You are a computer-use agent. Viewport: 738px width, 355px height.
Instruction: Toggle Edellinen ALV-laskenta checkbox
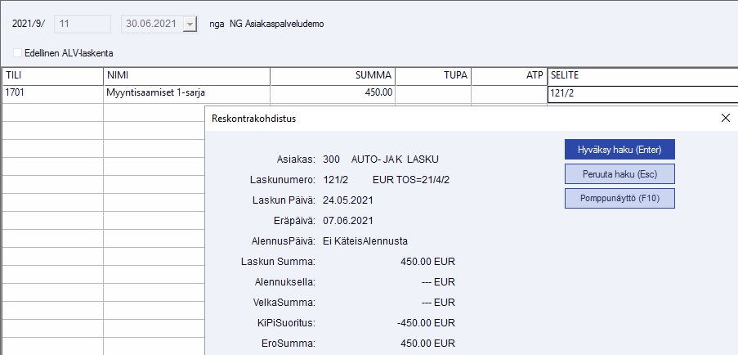click(x=18, y=52)
